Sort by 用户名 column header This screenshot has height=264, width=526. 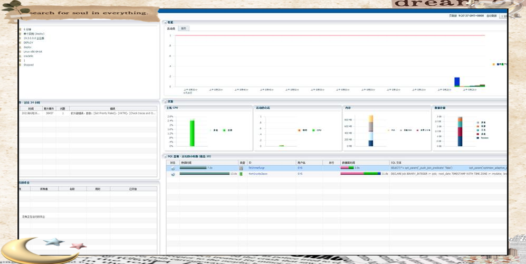[x=309, y=163]
